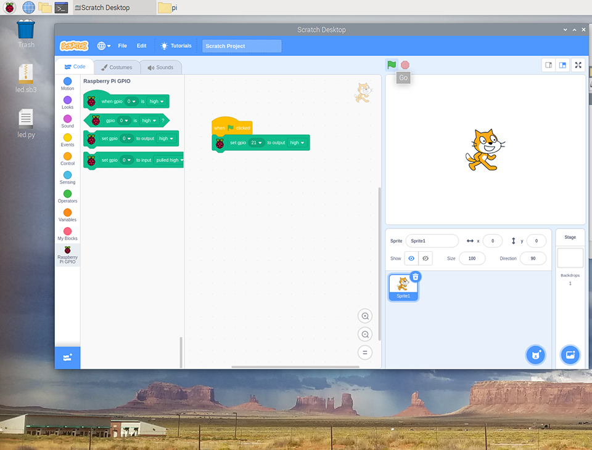This screenshot has width=592, height=450.
Task: Click the pi folder taskbar button
Action: tap(168, 7)
